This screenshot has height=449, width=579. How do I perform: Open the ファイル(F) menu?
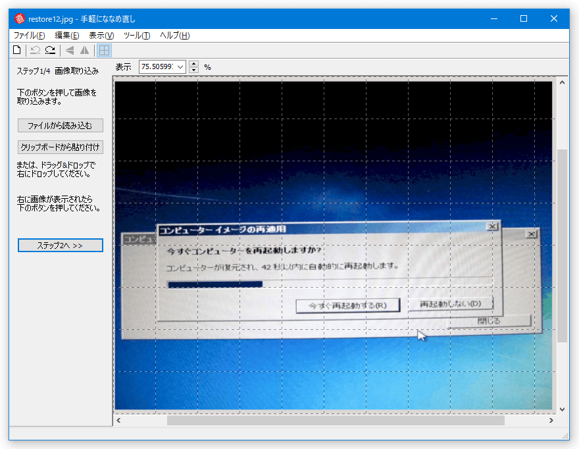tap(29, 36)
